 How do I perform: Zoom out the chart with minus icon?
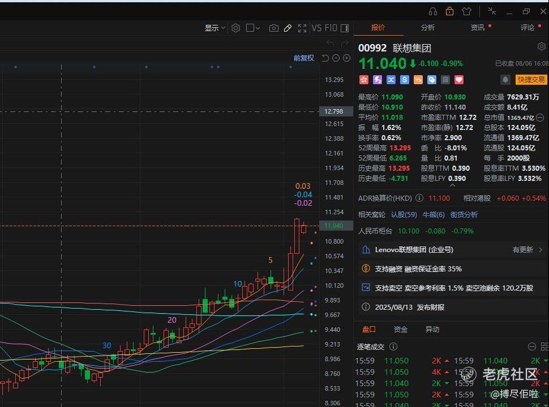(x=336, y=58)
